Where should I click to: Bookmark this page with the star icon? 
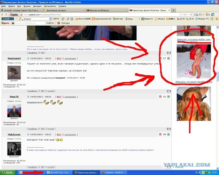(181, 15)
